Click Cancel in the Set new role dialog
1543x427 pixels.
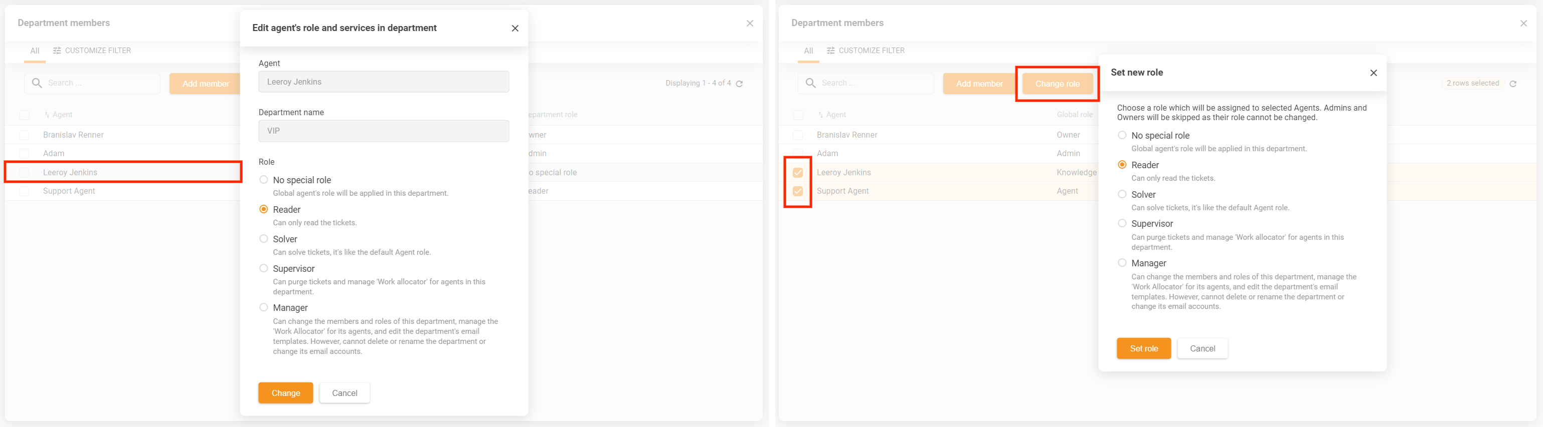pyautogui.click(x=1202, y=348)
